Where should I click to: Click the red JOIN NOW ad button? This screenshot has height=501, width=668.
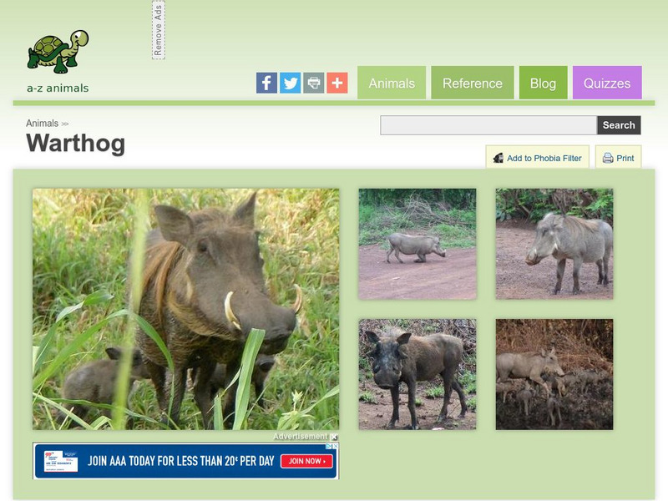click(x=306, y=462)
